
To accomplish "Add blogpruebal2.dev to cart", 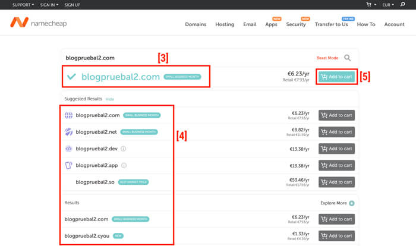I will click(337, 149).
